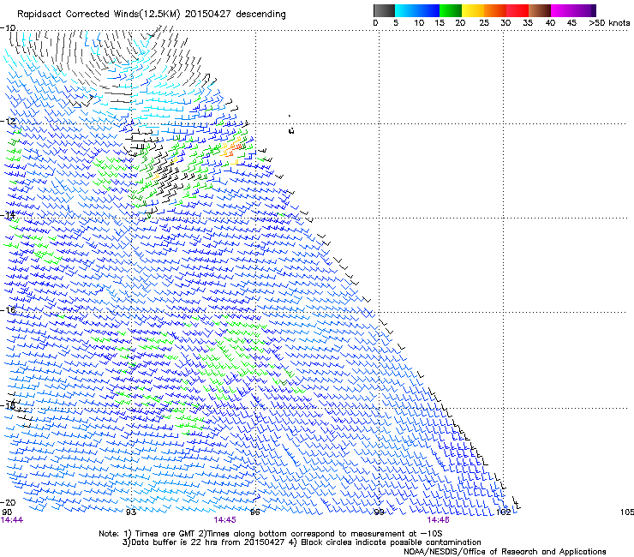The image size is (634, 557).
Task: Click the 105 longitude axis label
Action: click(627, 512)
